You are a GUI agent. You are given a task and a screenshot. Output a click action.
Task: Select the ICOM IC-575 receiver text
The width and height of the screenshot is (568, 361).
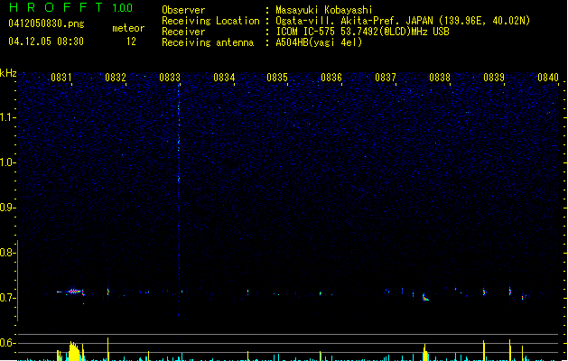tap(362, 32)
